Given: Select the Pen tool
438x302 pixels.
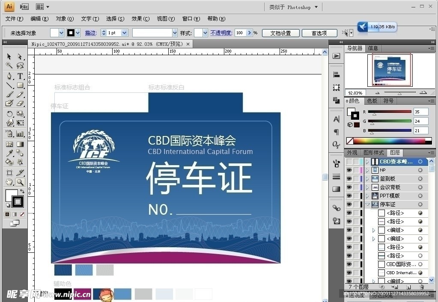Looking at the screenshot, I should click(9, 76).
